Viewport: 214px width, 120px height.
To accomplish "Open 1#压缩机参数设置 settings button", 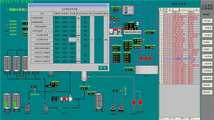I will point(133,32).
